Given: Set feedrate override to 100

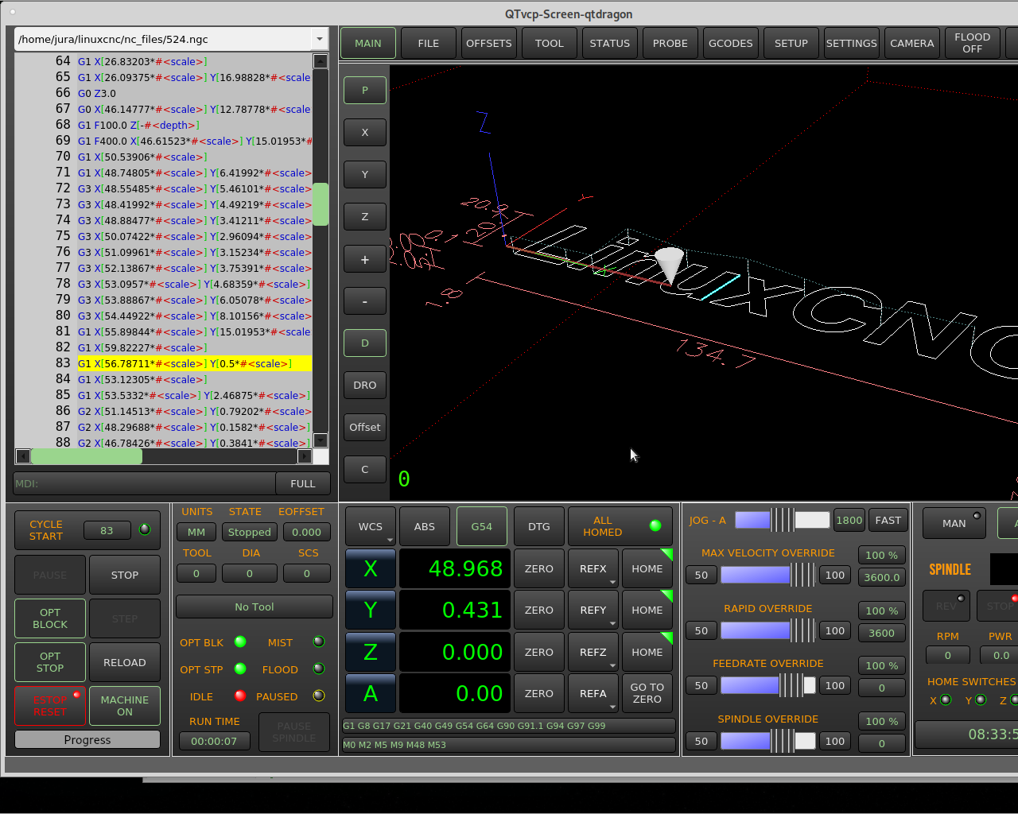Looking at the screenshot, I should (x=835, y=685).
